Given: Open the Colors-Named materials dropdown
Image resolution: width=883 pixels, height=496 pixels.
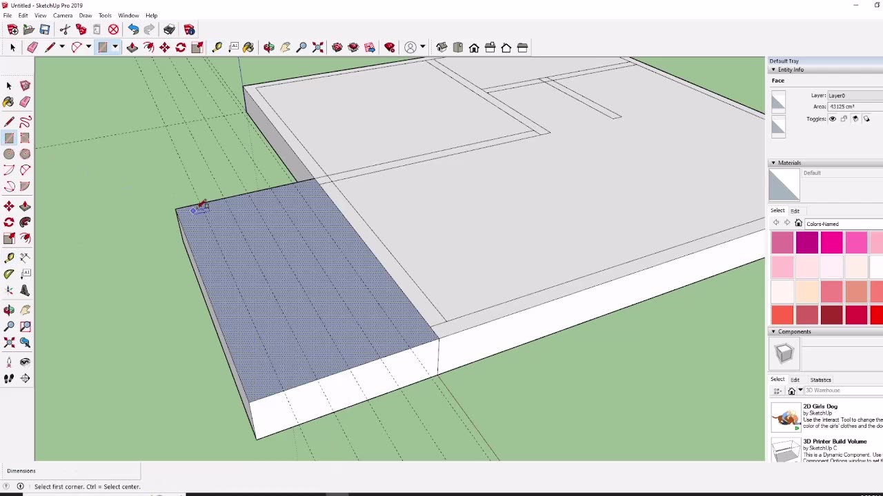Looking at the screenshot, I should 844,224.
